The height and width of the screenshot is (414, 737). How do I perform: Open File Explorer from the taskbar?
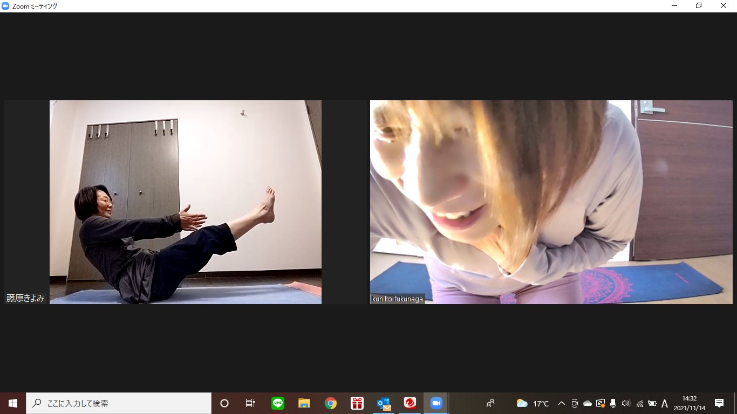tap(304, 403)
